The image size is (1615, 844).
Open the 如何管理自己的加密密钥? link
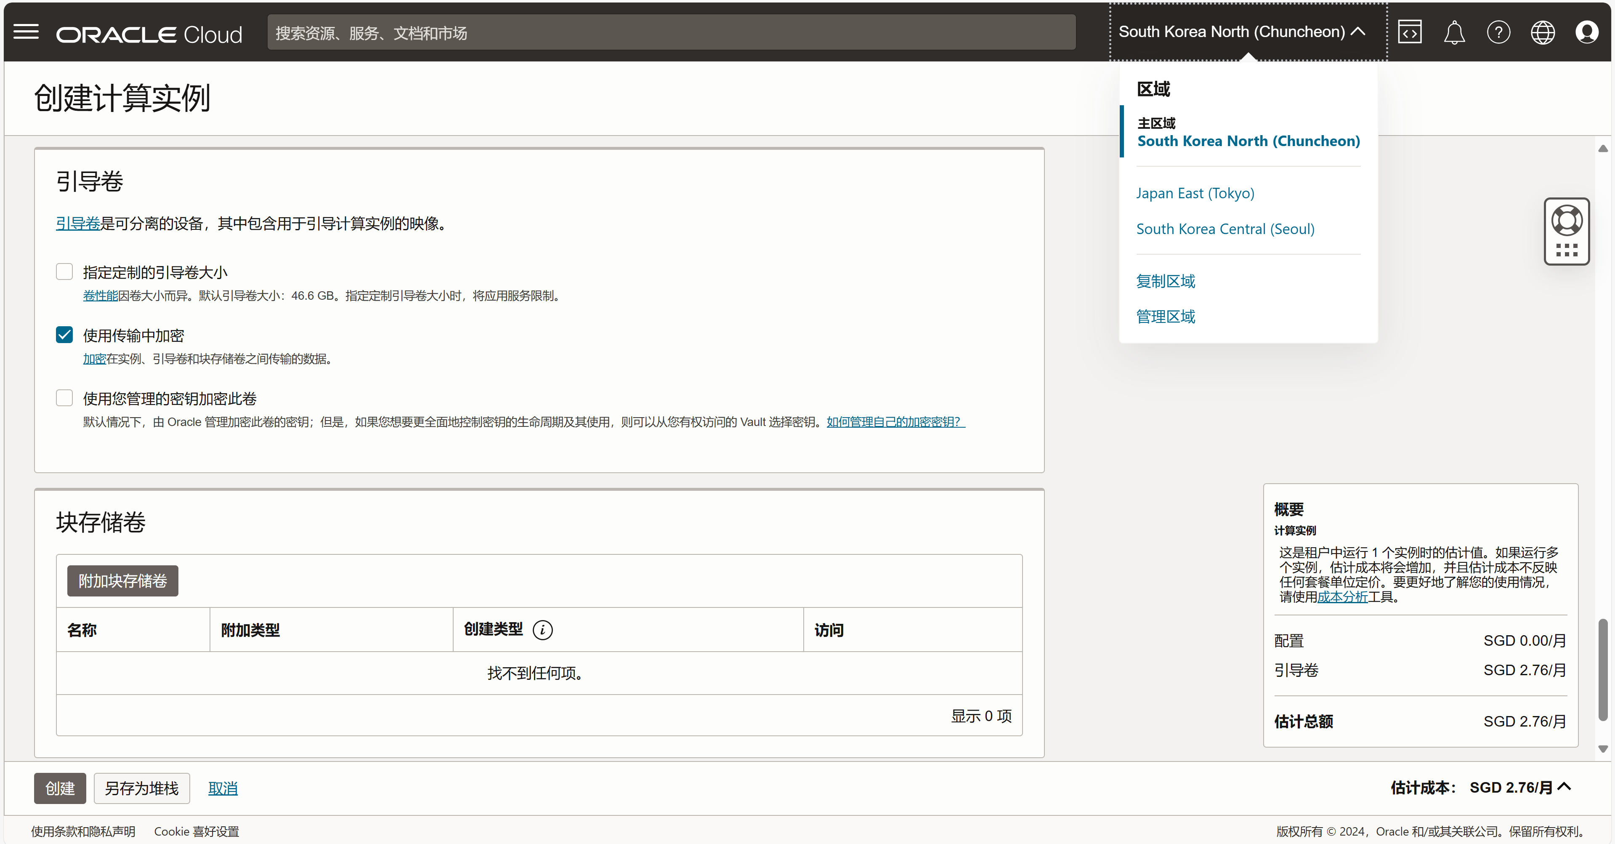pyautogui.click(x=896, y=422)
